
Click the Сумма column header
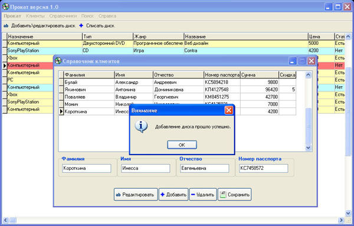click(x=260, y=75)
